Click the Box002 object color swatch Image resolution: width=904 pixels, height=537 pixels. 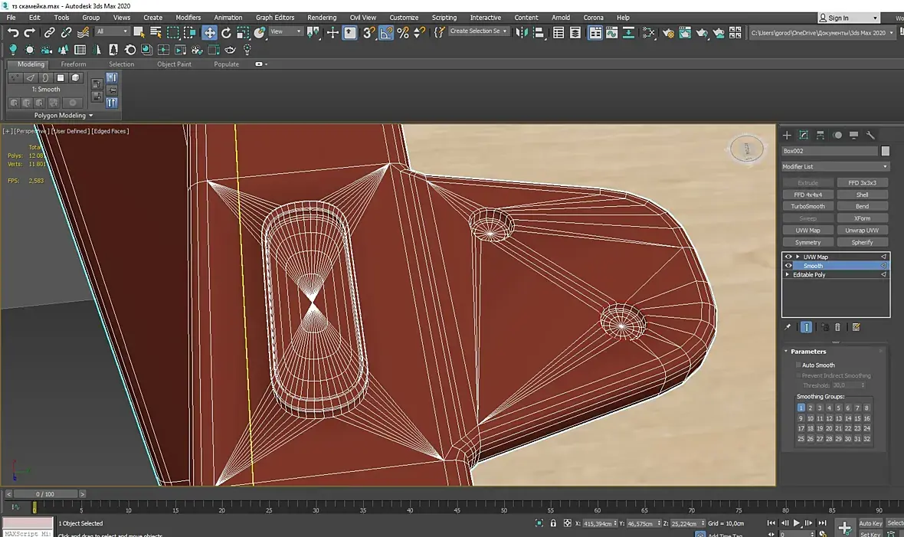tap(886, 151)
